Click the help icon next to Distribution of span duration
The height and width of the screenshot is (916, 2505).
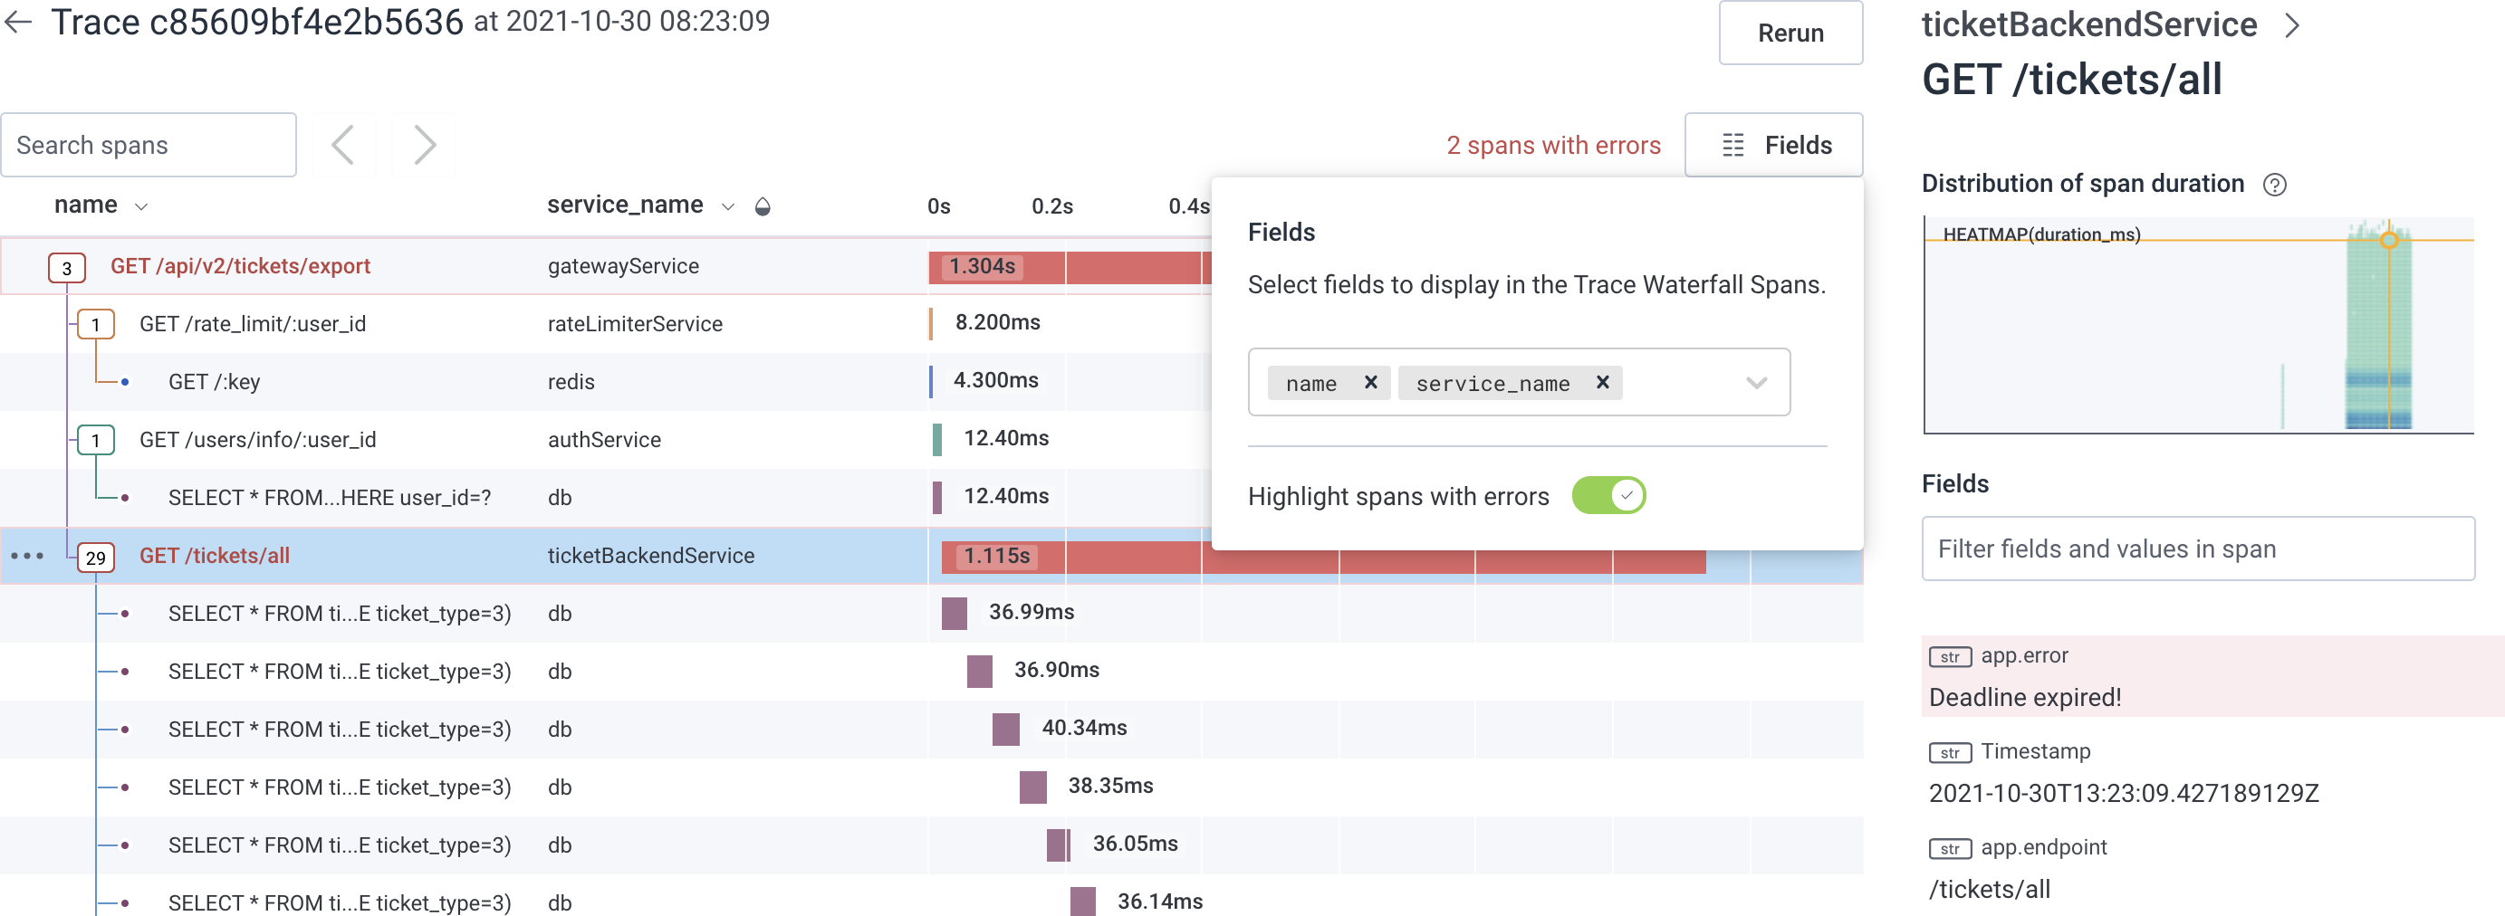2275,184
